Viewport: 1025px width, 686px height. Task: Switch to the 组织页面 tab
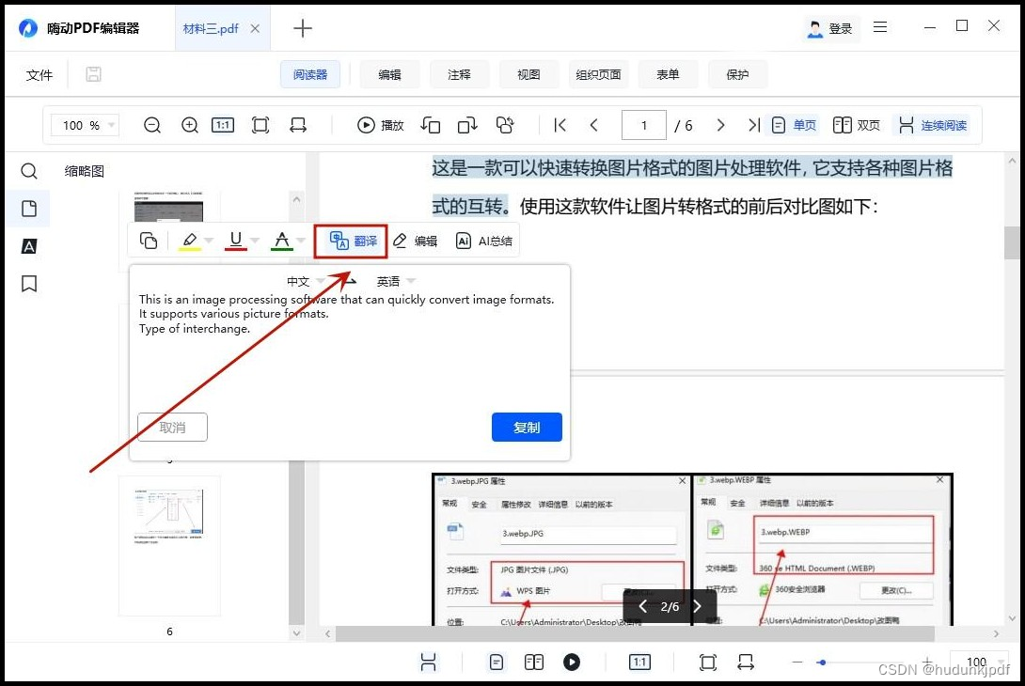point(598,74)
